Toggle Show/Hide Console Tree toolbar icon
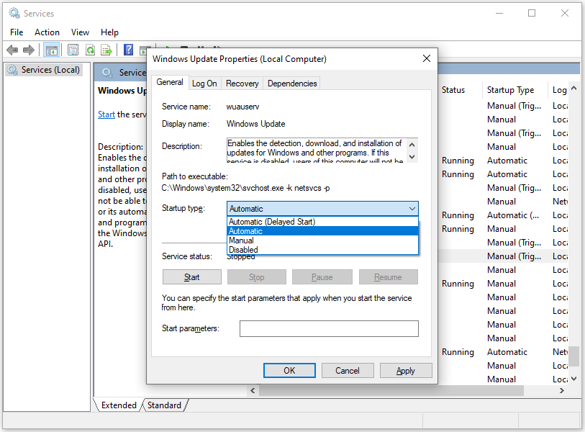This screenshot has height=432, width=585. tap(51, 50)
